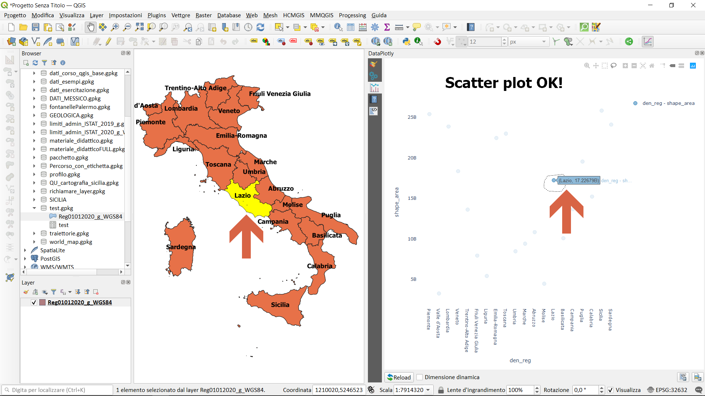705x396 pixels.
Task: Click the New Project icon
Action: pos(11,27)
